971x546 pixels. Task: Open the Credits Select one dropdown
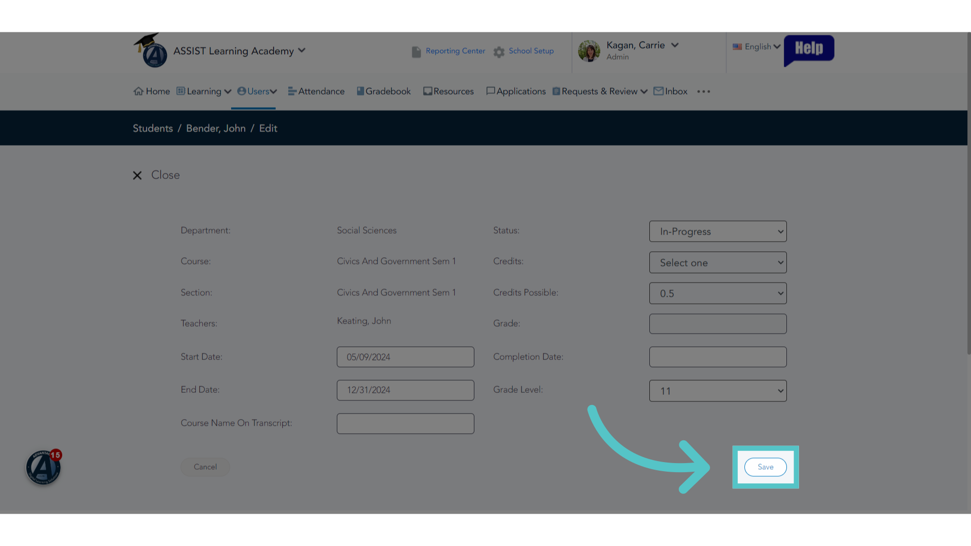point(718,263)
